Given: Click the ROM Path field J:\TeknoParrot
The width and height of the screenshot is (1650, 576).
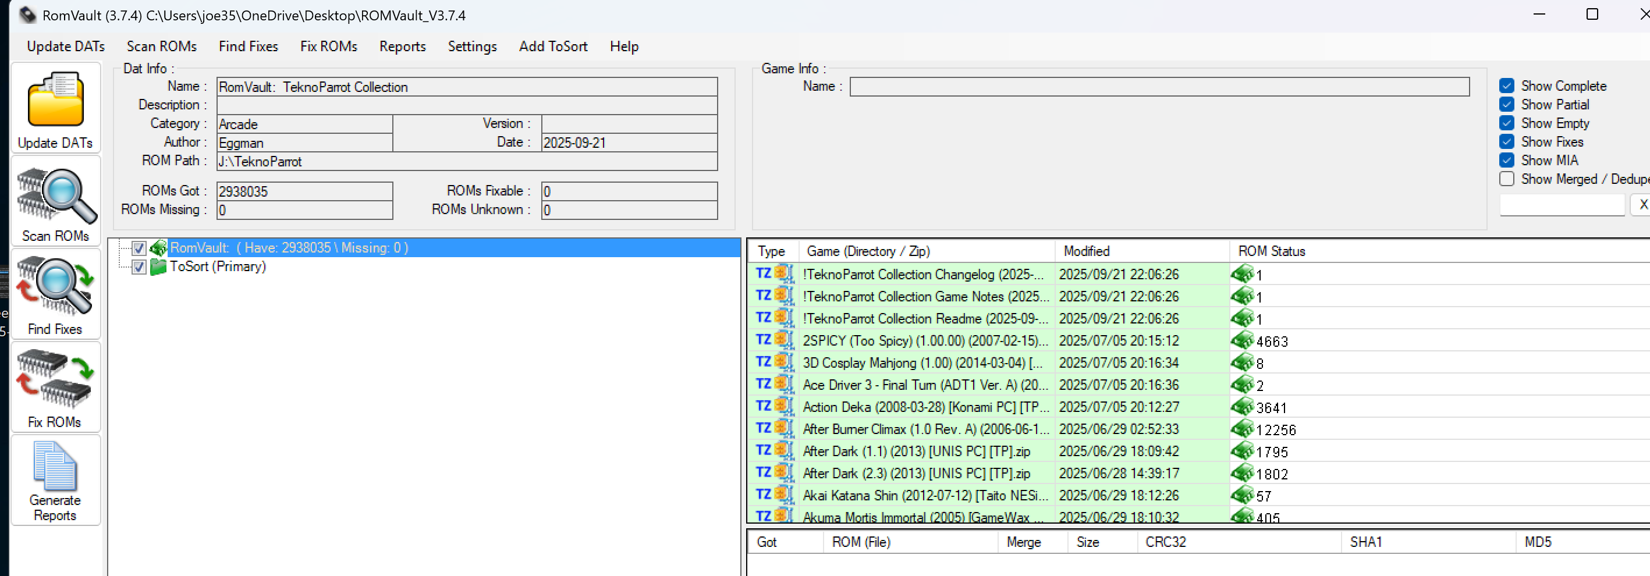Looking at the screenshot, I should (x=467, y=161).
